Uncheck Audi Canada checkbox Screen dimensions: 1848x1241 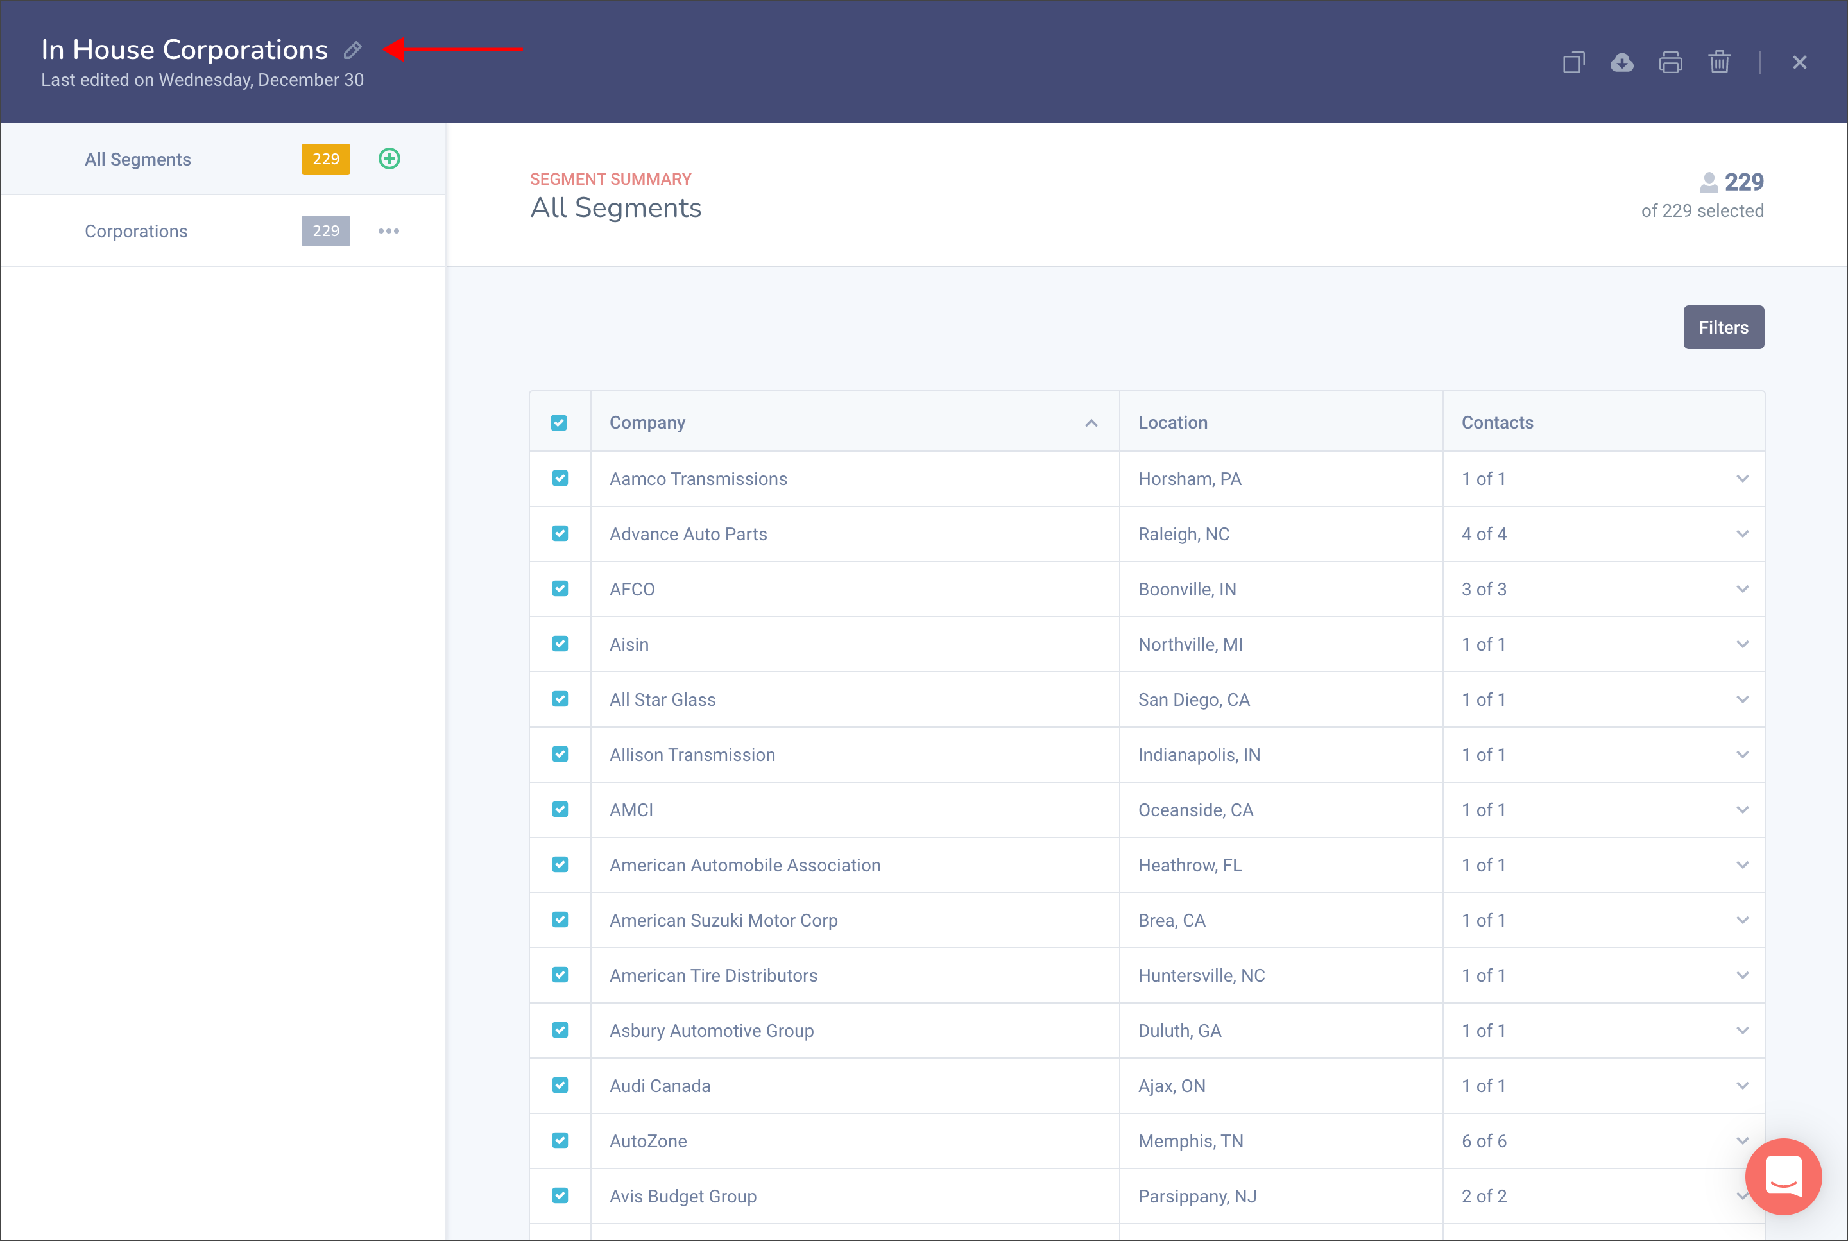(x=560, y=1086)
